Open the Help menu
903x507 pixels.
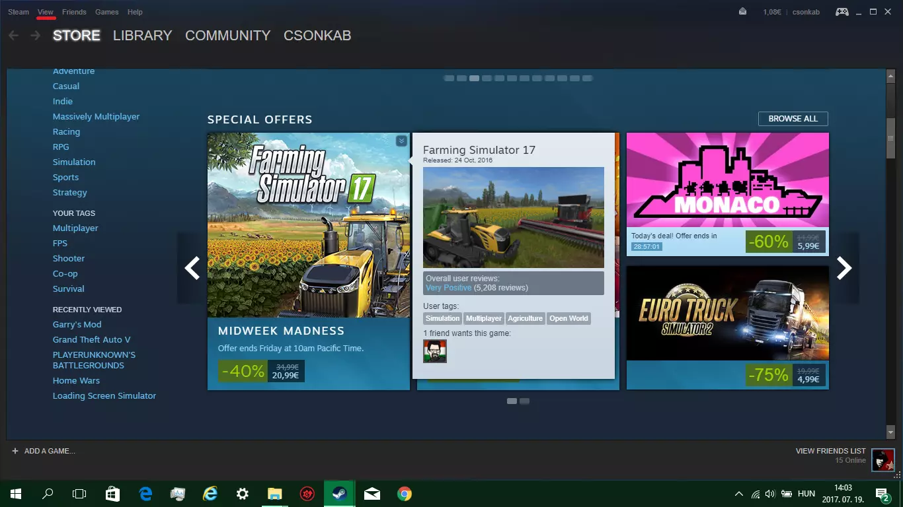135,12
